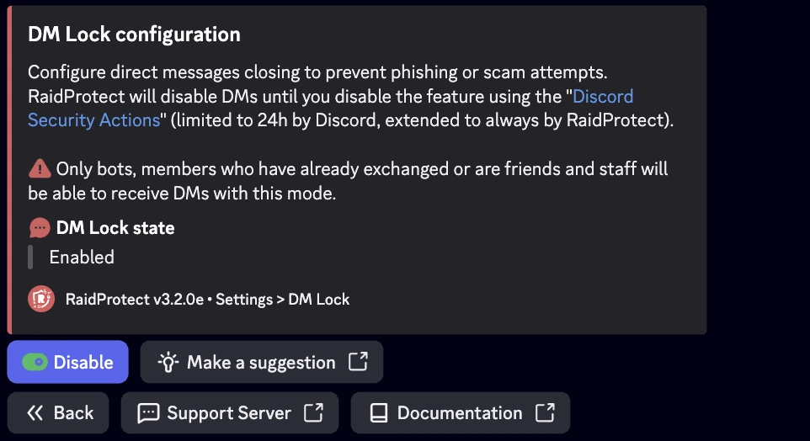Click the DM Lock configuration title
This screenshot has width=810, height=441.
[135, 35]
